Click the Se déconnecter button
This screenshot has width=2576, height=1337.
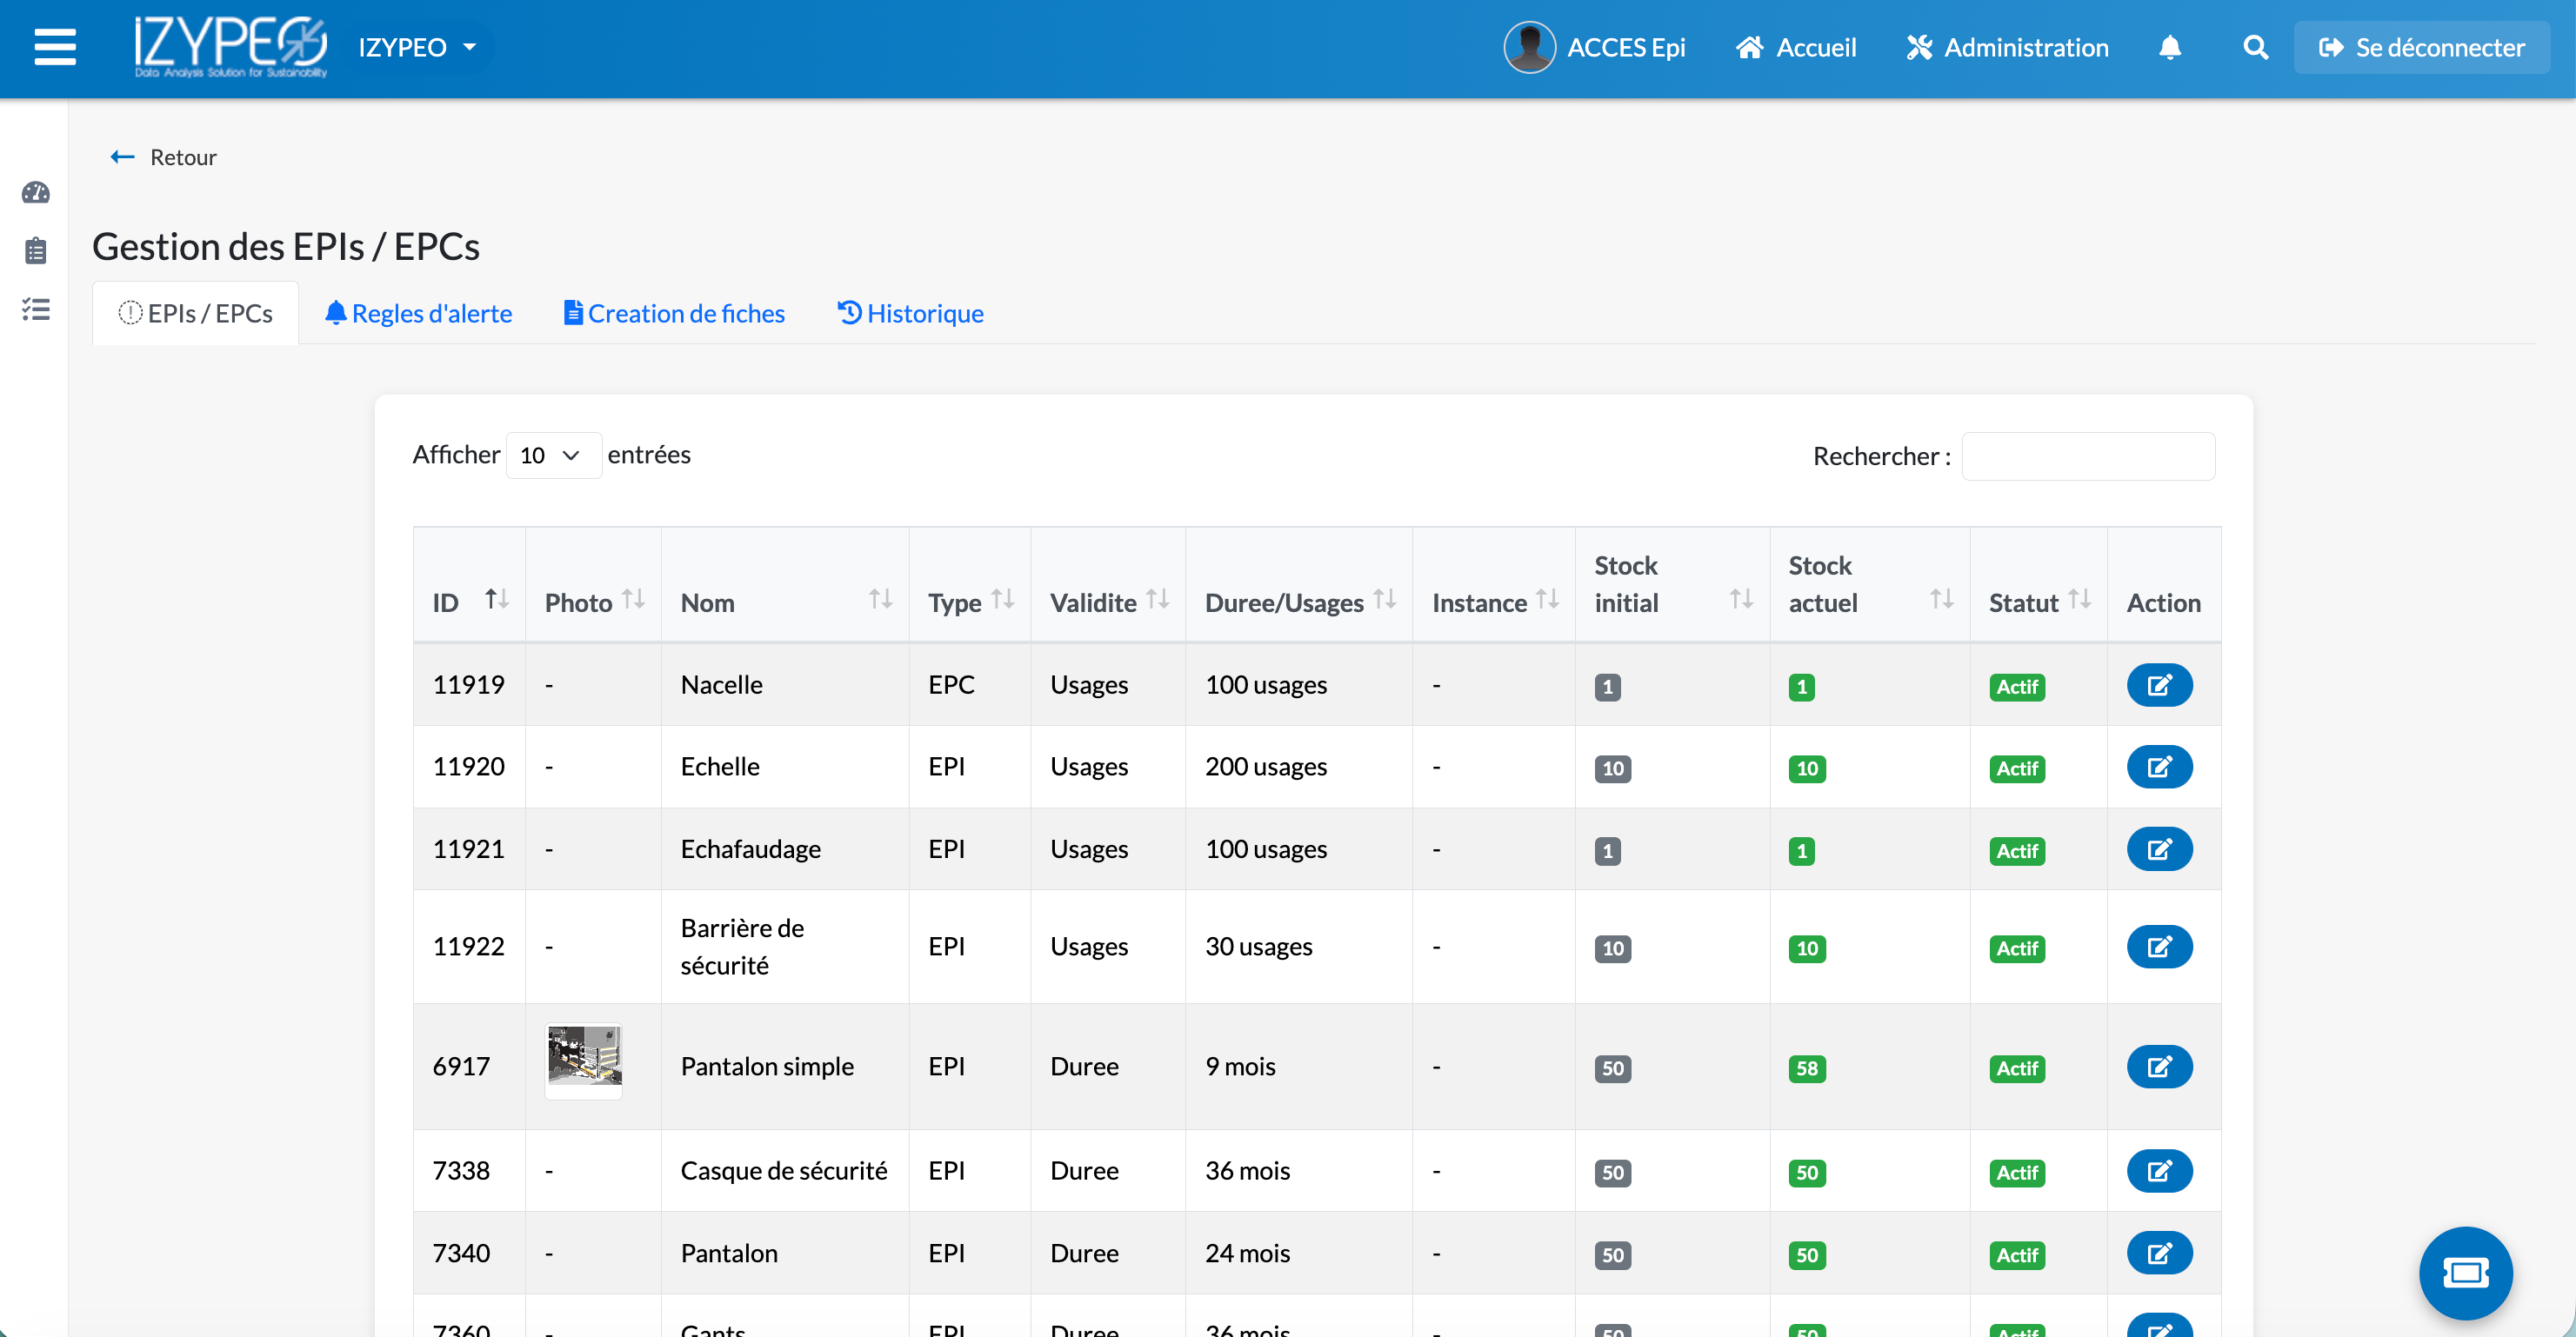coord(2421,47)
